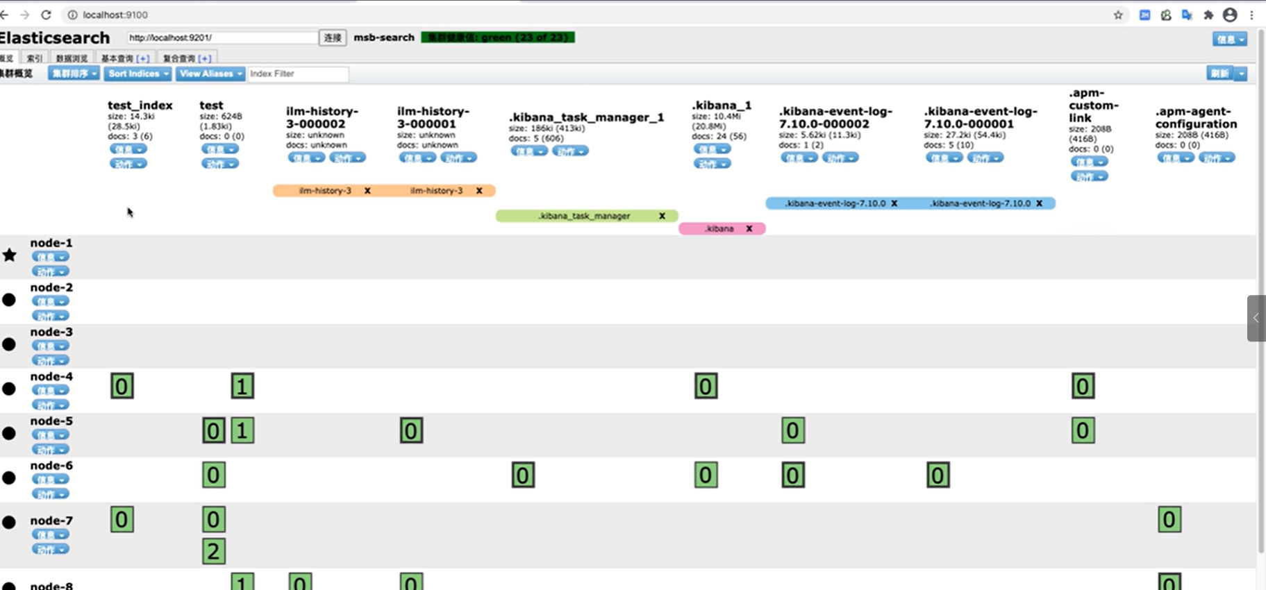Go forward in the browser
Screen dimensions: 1266x590
25,15
